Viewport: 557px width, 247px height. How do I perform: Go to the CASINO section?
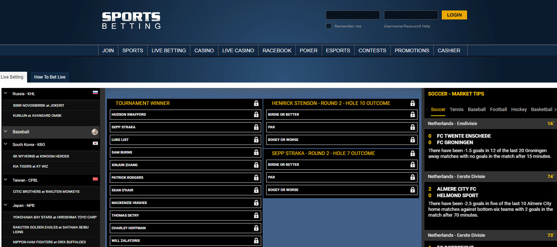tap(204, 51)
